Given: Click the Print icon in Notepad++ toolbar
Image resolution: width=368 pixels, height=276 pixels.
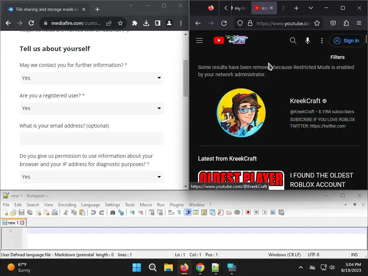Looking at the screenshot, I should pyautogui.click(x=55, y=213).
